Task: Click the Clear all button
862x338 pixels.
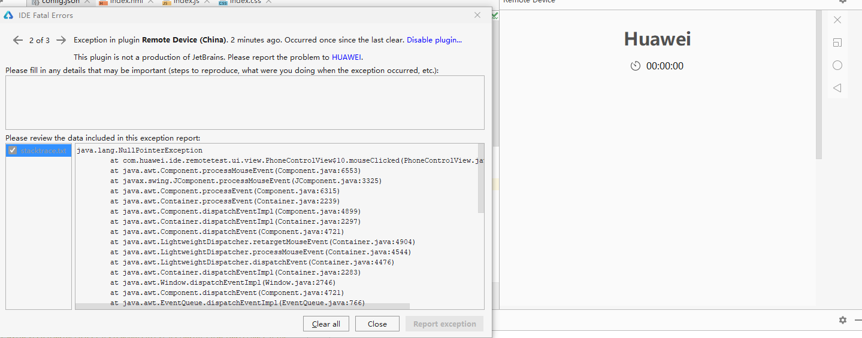Action: pos(326,324)
